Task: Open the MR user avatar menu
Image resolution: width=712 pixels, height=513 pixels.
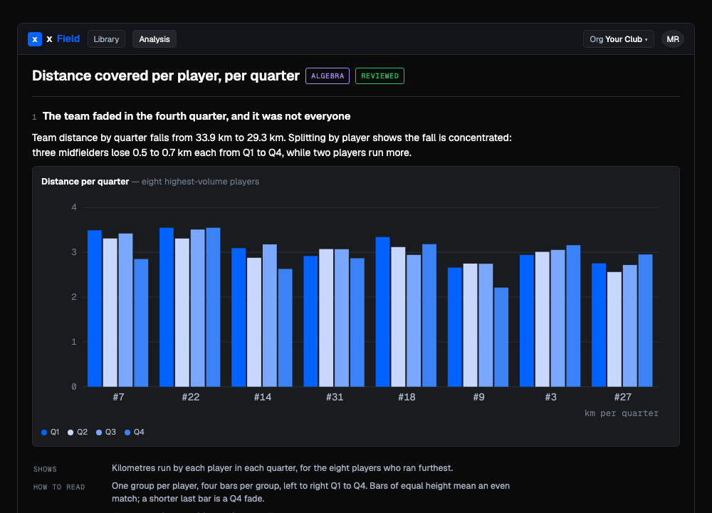Action: click(673, 39)
